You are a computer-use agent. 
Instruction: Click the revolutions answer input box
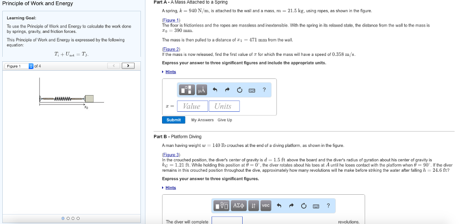[227, 221]
